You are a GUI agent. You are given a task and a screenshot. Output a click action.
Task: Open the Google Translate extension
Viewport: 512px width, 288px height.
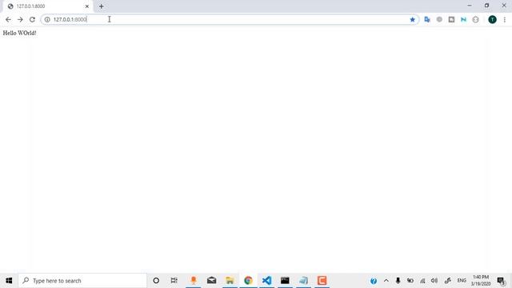pos(427,19)
